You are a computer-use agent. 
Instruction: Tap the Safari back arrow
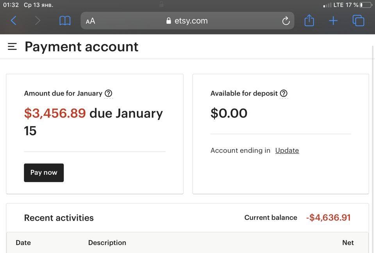coord(14,21)
